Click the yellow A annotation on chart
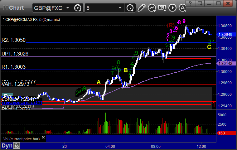This screenshot has width=237, height=150. [x=99, y=82]
